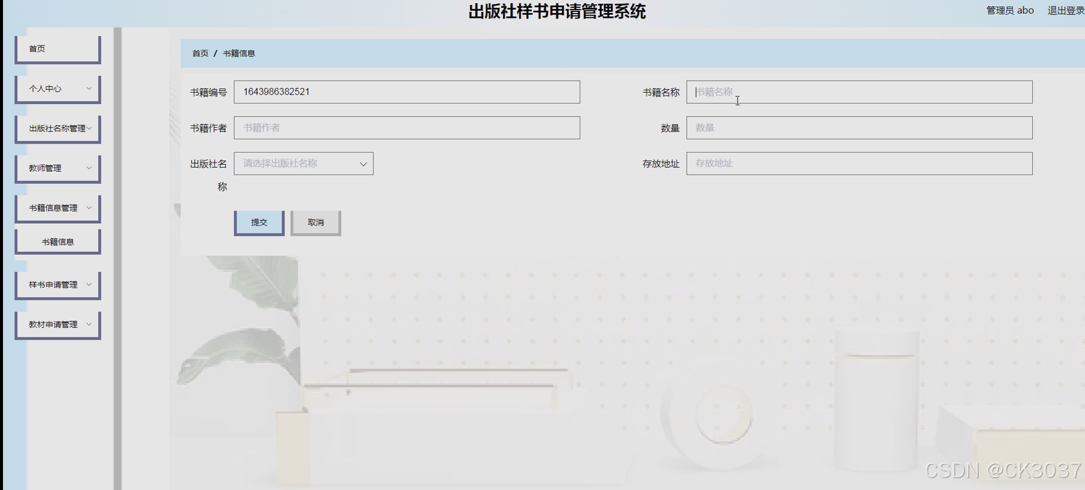Expand the 个人中心 sidebar menu
This screenshot has width=1085, height=490.
[57, 89]
